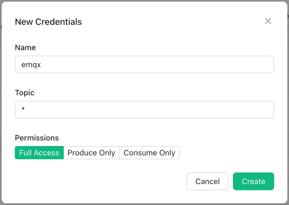Click the New Credentials dialog title
This screenshot has height=205, width=289.
(x=48, y=22)
